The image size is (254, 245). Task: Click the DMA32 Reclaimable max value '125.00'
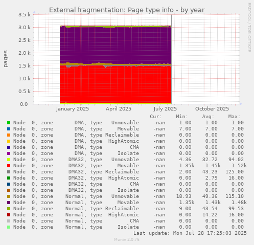point(235,172)
